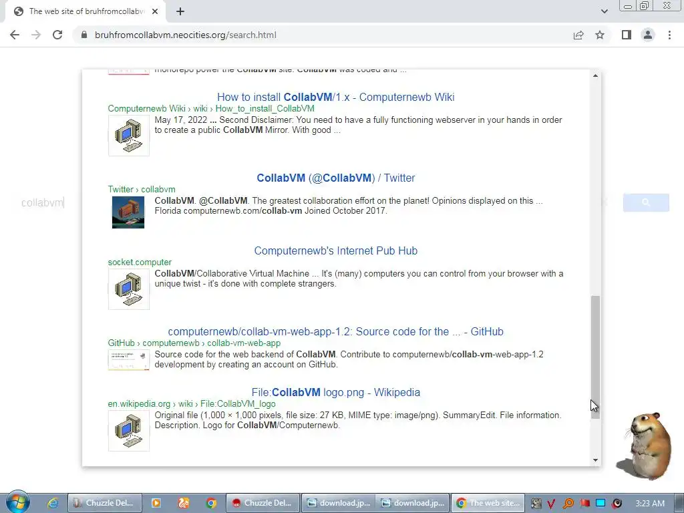Go back to the previous page
684x513 pixels.
(x=15, y=35)
